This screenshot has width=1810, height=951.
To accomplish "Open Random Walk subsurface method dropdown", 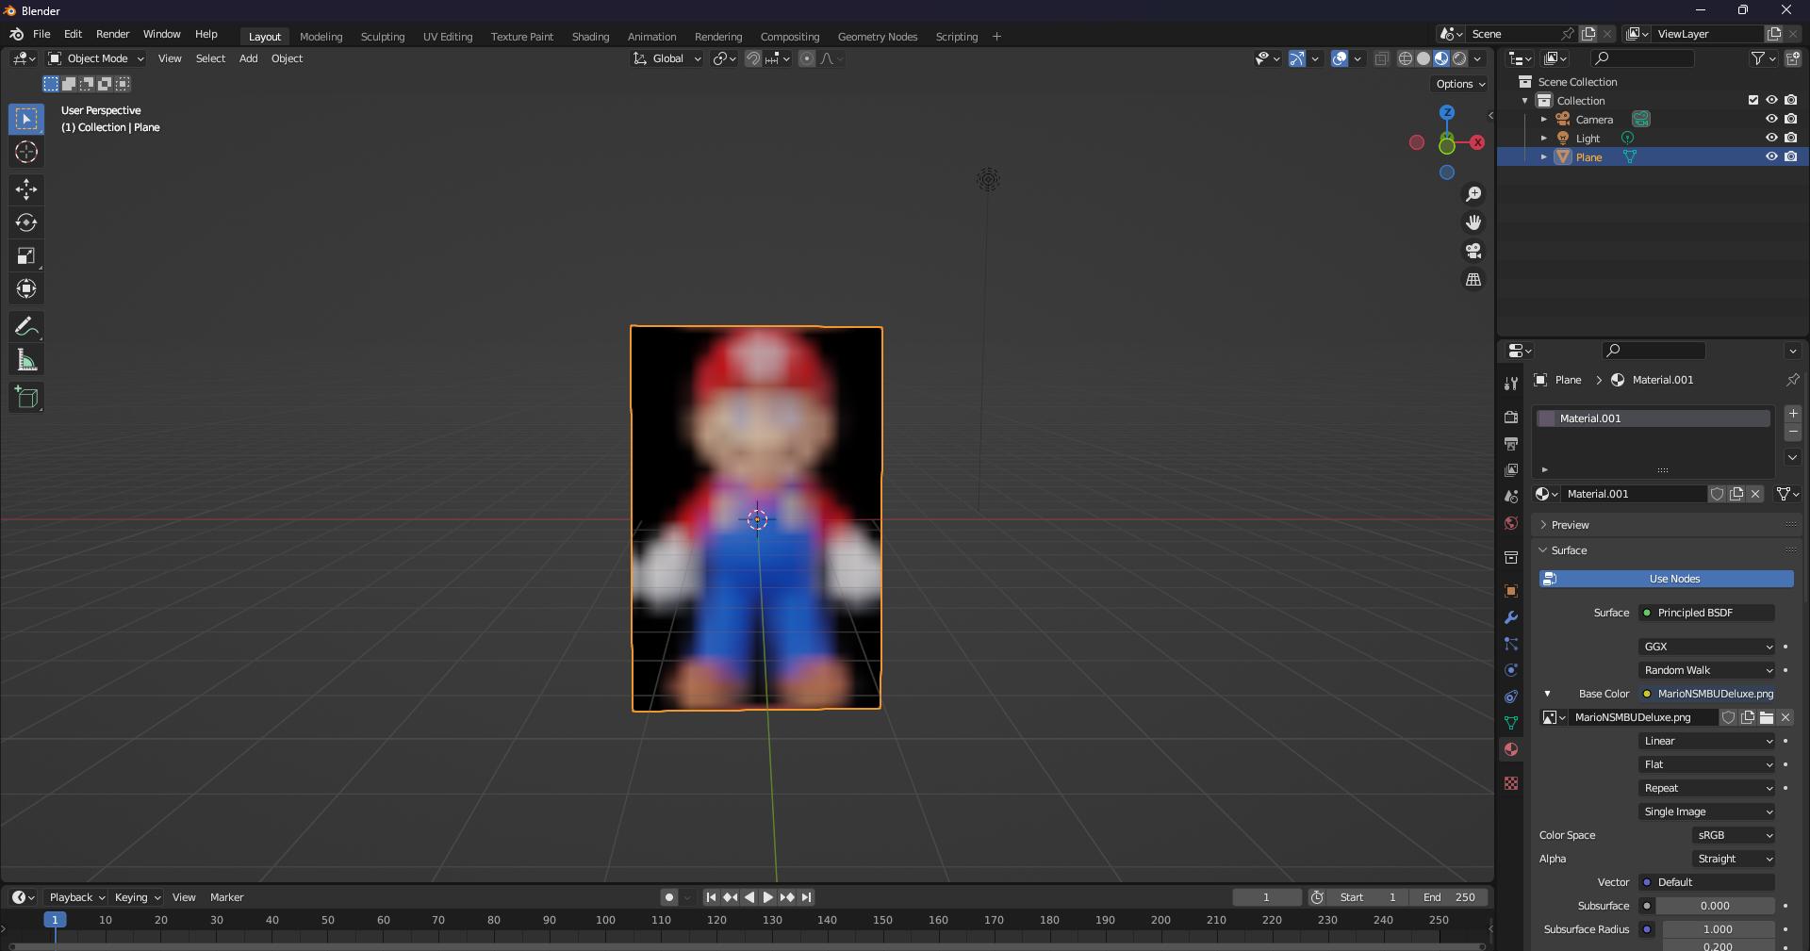I will 1707,670.
